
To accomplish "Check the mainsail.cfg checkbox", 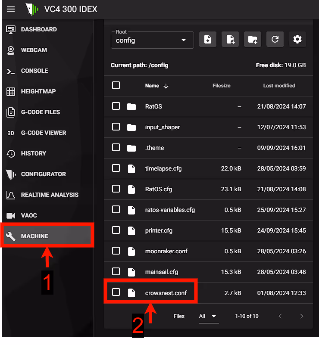I will [x=116, y=271].
